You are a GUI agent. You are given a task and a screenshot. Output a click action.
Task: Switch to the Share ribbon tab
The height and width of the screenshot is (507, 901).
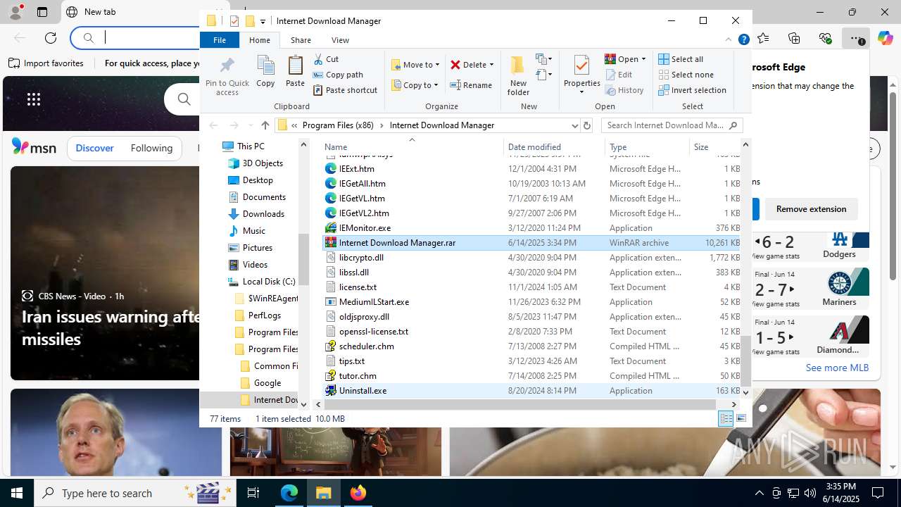301,40
